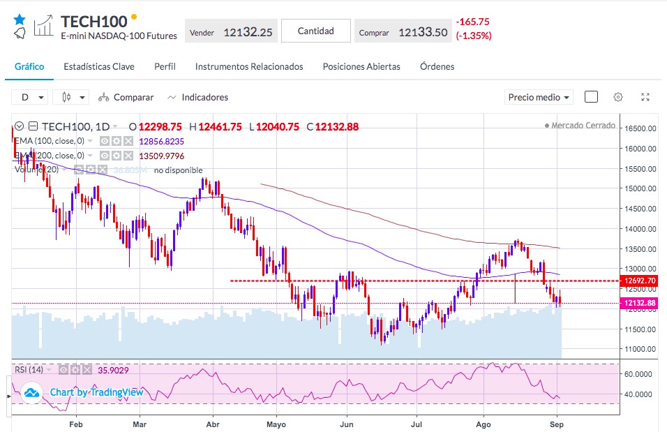This screenshot has width=667, height=432.
Task: Open the TECH100, 1D series dropdown arrow
Action: click(x=115, y=127)
